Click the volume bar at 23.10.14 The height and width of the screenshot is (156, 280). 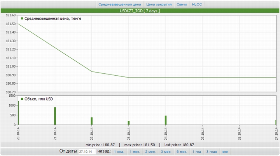(x=129, y=123)
